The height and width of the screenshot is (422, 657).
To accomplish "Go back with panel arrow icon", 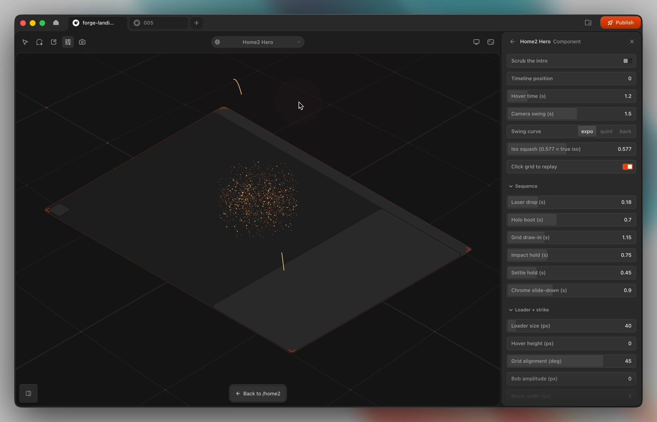I will (x=512, y=42).
